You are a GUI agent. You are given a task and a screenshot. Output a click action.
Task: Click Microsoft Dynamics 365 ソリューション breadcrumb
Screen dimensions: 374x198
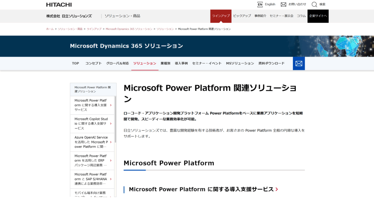129,29
